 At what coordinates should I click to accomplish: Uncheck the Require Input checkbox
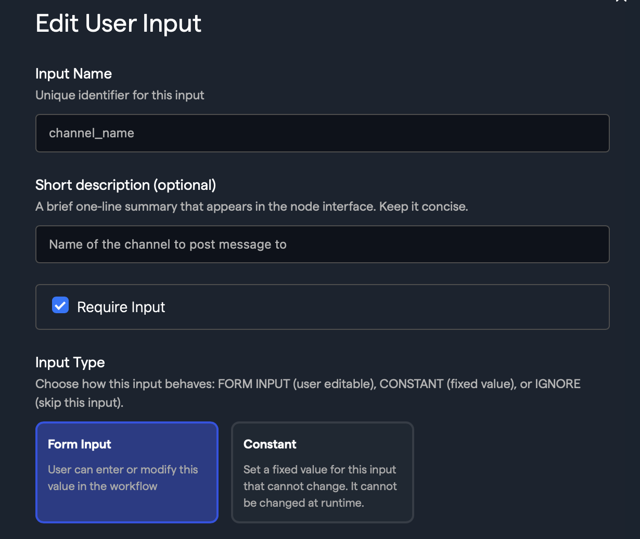60,305
